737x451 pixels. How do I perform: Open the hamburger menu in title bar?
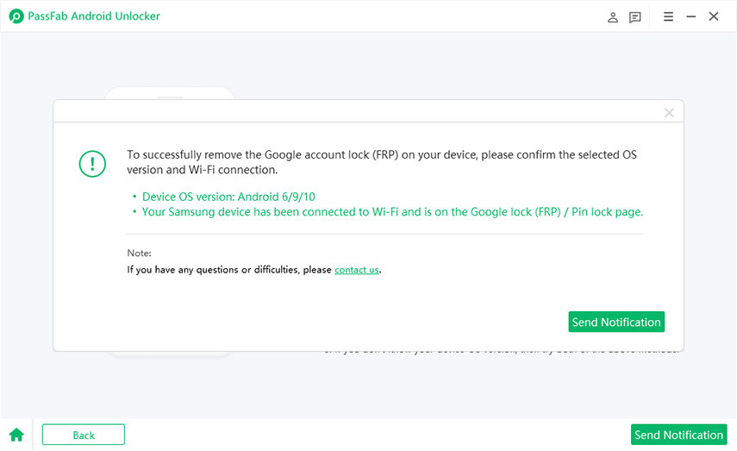tap(668, 16)
